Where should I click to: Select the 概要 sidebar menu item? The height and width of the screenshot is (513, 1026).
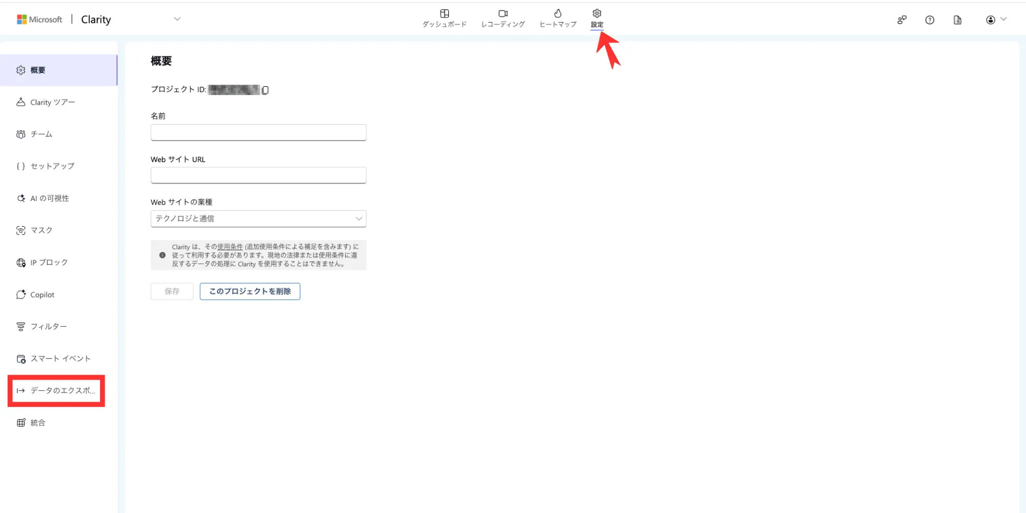point(59,70)
